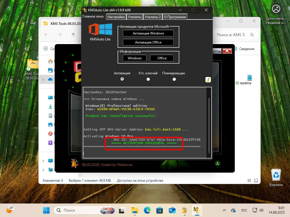The image size is (290, 217).
Task: Select the Активация radio button
Action: (x=122, y=79)
